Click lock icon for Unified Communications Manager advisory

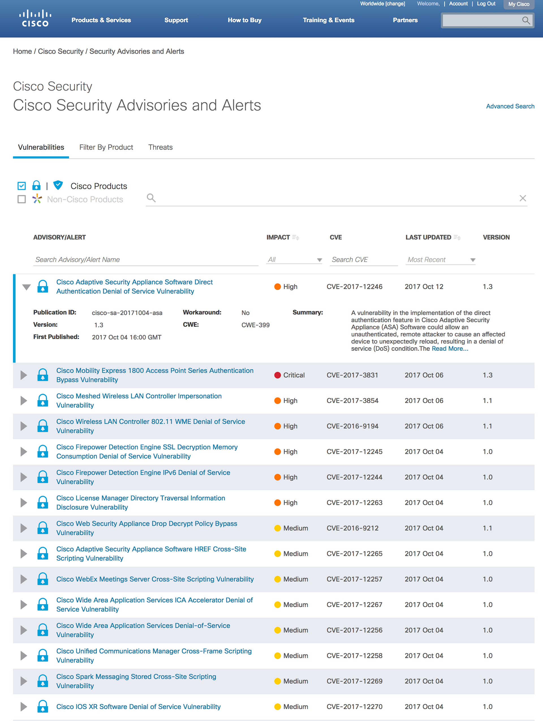click(43, 656)
